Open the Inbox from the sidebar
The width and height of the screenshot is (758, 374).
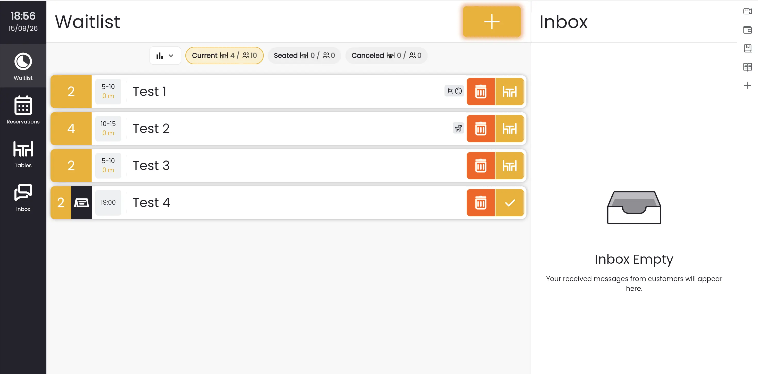coord(23,197)
